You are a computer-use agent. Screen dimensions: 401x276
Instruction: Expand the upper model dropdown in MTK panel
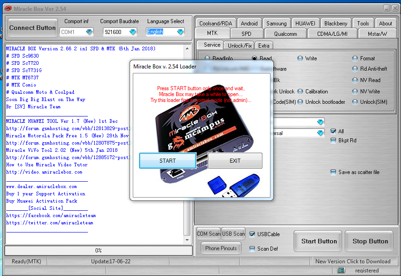320,122
